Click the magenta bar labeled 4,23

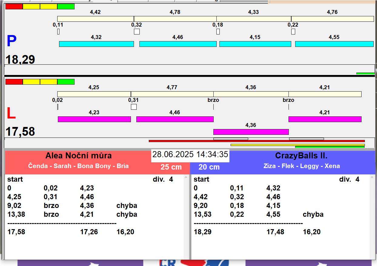(x=94, y=119)
